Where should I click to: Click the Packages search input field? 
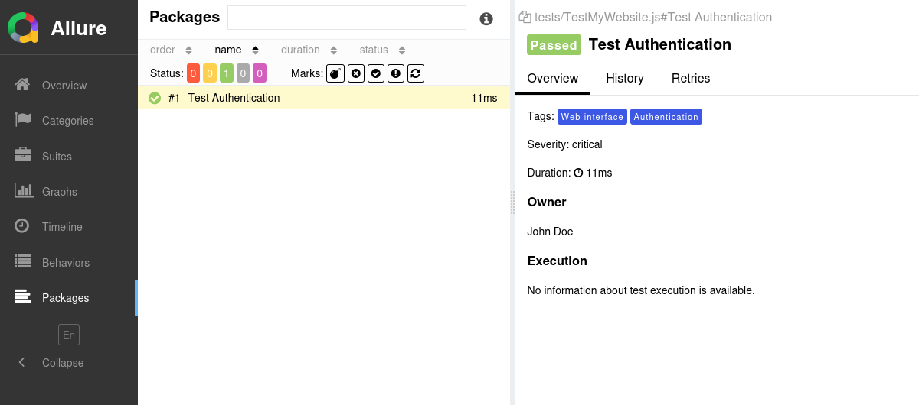point(346,18)
